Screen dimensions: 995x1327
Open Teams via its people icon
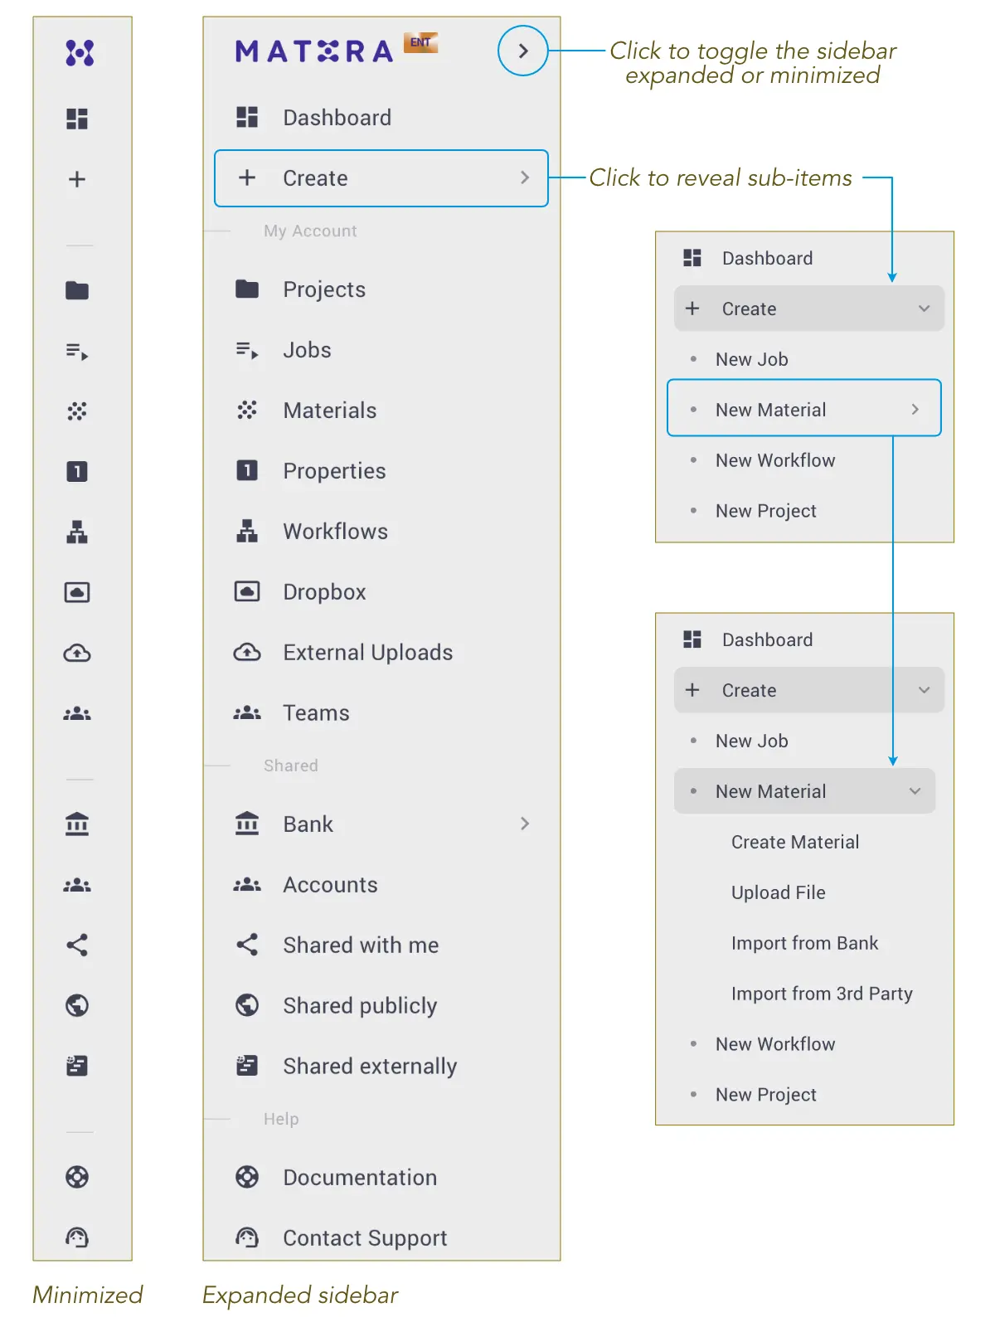pos(246,712)
